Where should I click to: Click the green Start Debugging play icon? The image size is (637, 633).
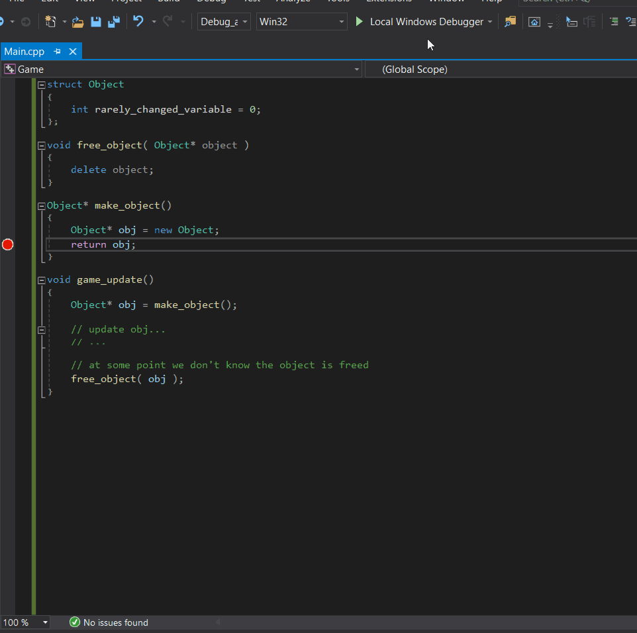tap(359, 22)
